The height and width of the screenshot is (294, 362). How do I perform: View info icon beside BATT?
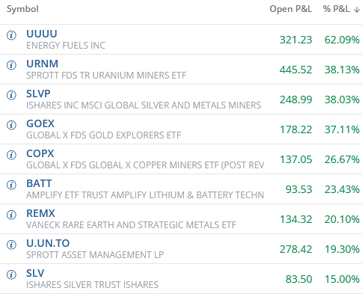tap(11, 185)
